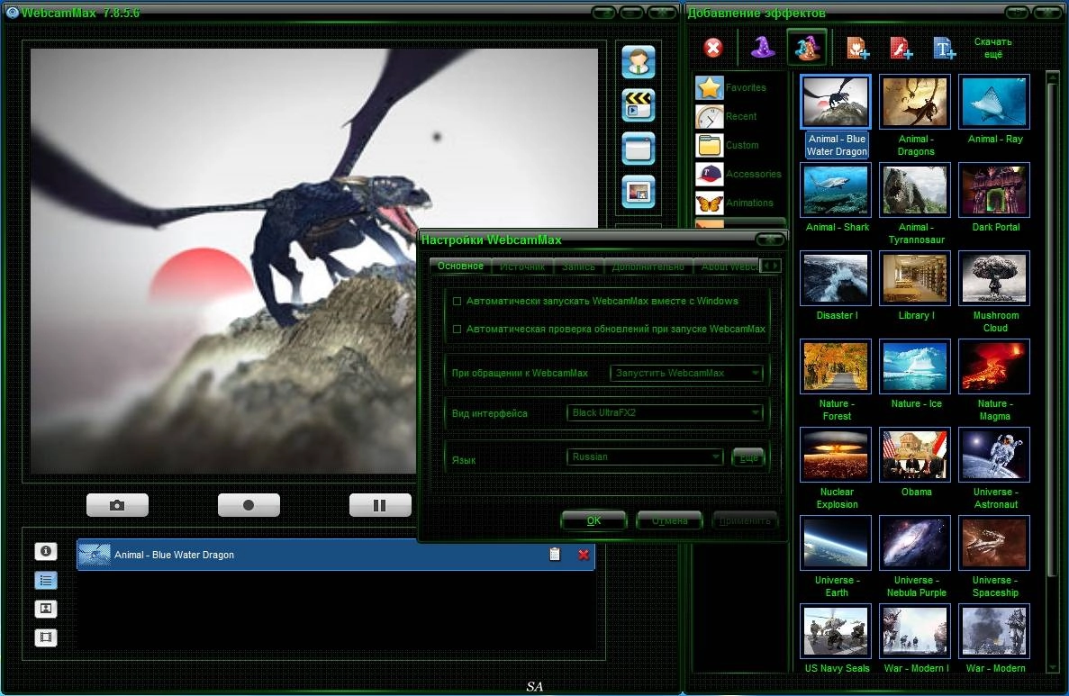Viewport: 1069px width, 696px height.
Task: Open the Russian language dropdown
Action: pyautogui.click(x=644, y=456)
